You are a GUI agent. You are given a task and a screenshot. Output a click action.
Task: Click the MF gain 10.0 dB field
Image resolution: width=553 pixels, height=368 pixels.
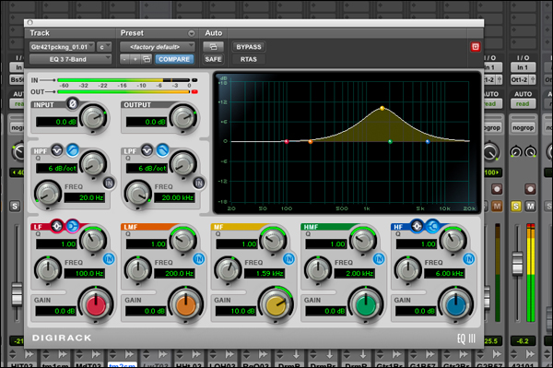[236, 311]
